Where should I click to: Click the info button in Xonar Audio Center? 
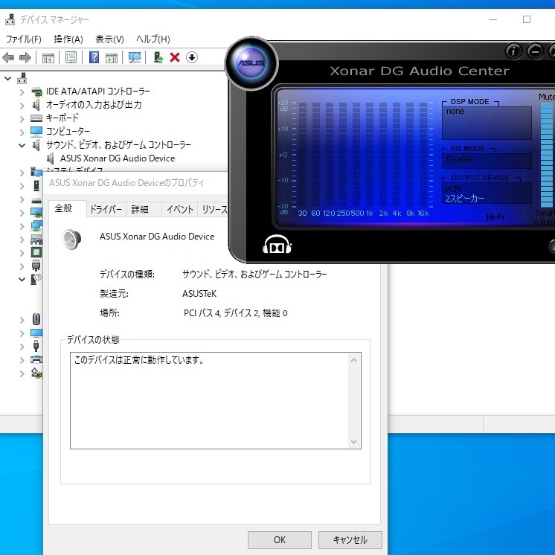(x=513, y=51)
